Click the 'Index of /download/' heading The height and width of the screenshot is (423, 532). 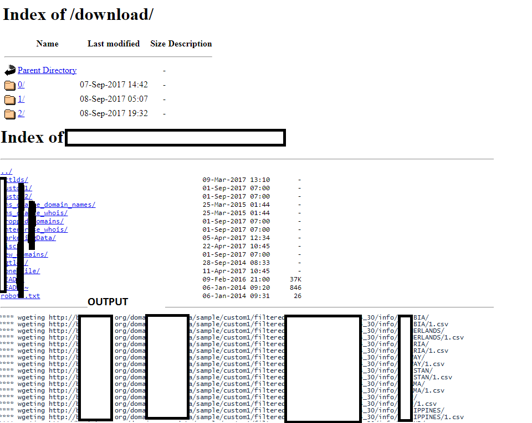78,14
